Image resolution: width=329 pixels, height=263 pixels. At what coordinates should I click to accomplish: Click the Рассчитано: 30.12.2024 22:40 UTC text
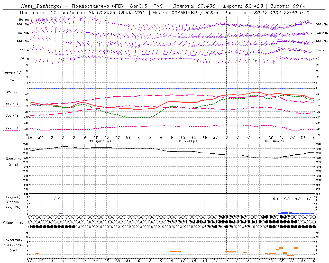click(x=267, y=13)
